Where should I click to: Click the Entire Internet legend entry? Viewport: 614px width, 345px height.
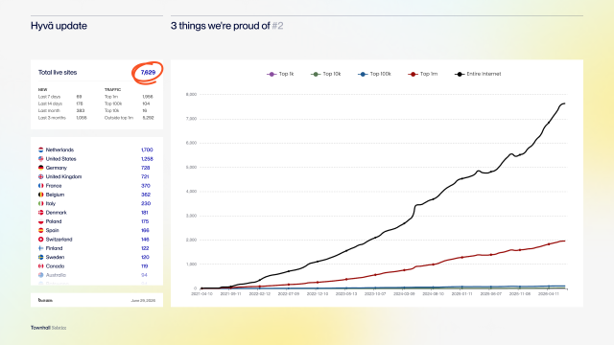[478, 74]
